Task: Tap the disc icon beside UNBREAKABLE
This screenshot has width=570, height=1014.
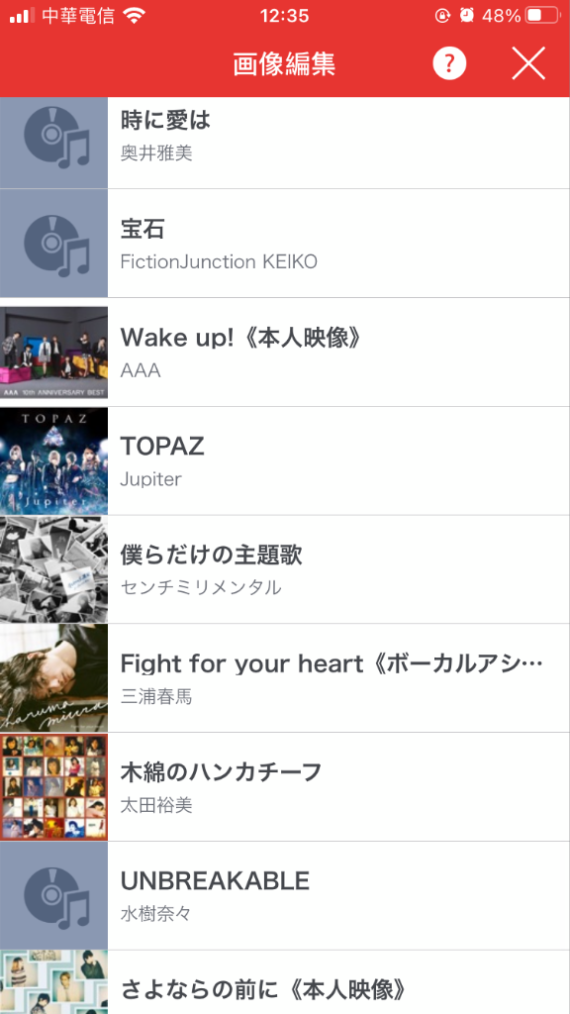Action: (x=53, y=895)
